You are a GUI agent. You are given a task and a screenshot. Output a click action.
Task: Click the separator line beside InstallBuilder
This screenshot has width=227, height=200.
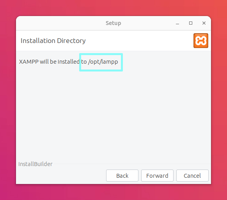tap(132, 164)
